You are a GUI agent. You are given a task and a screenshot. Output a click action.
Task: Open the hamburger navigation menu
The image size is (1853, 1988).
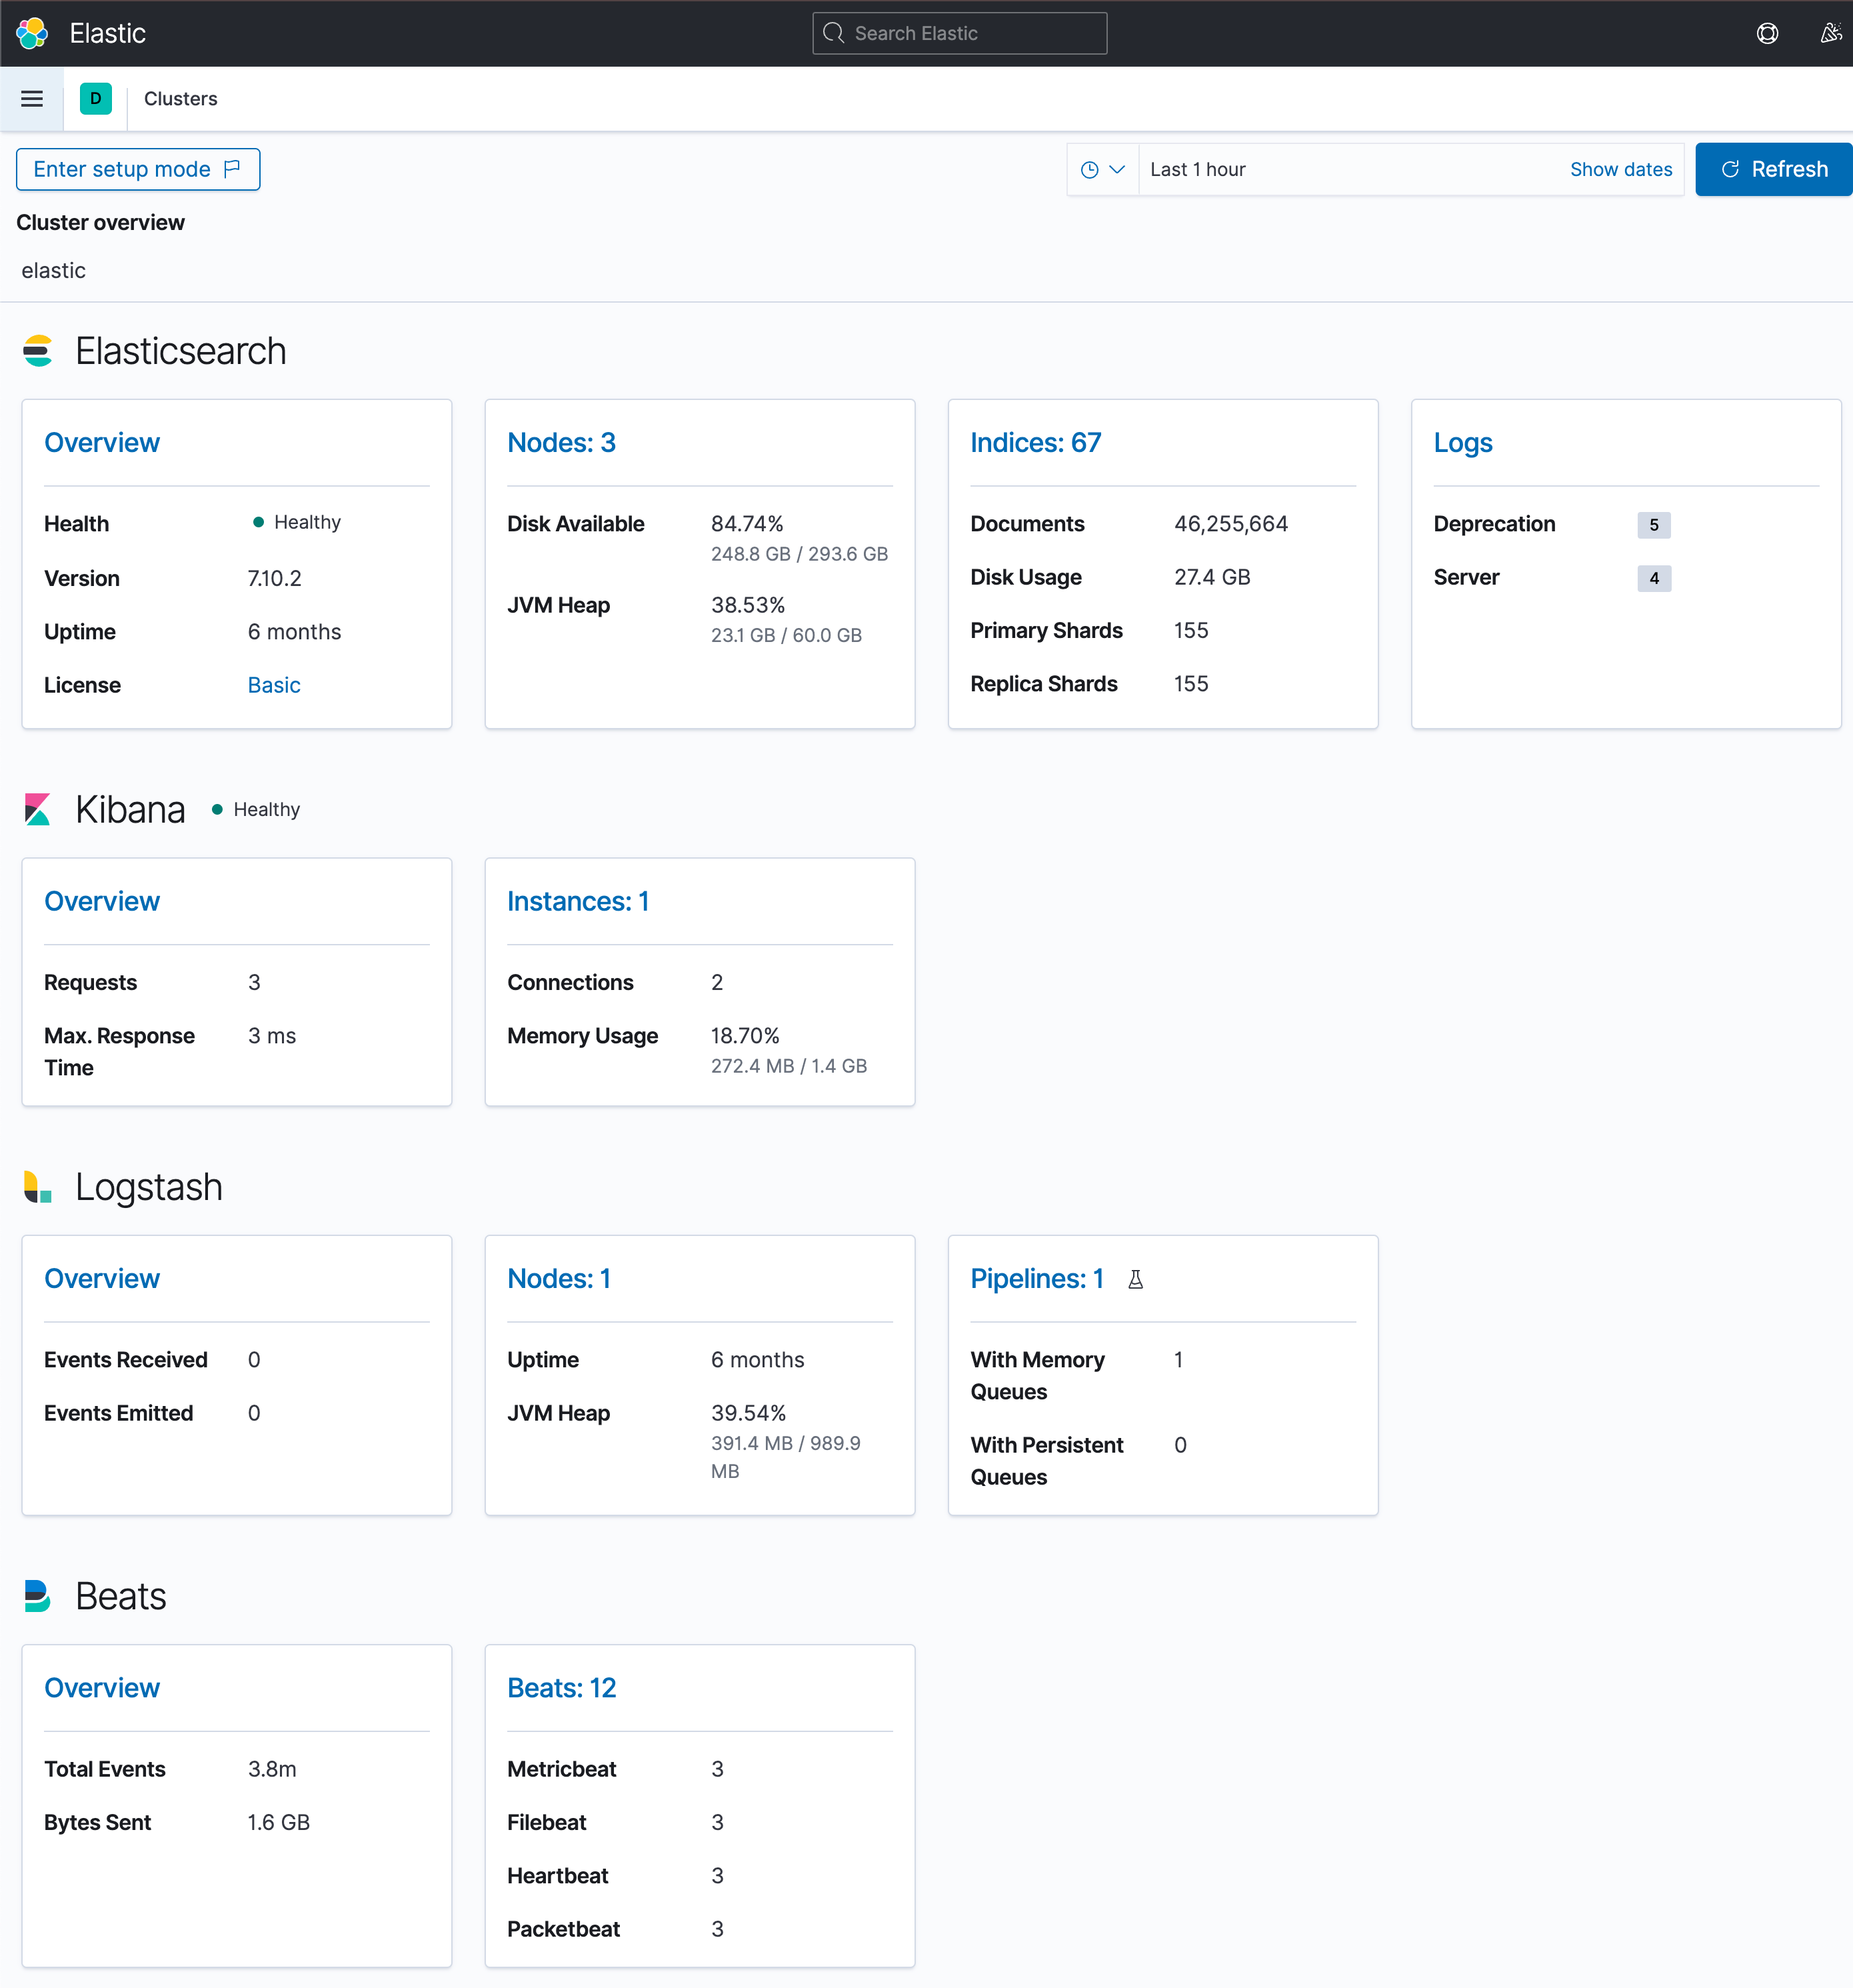(x=32, y=99)
